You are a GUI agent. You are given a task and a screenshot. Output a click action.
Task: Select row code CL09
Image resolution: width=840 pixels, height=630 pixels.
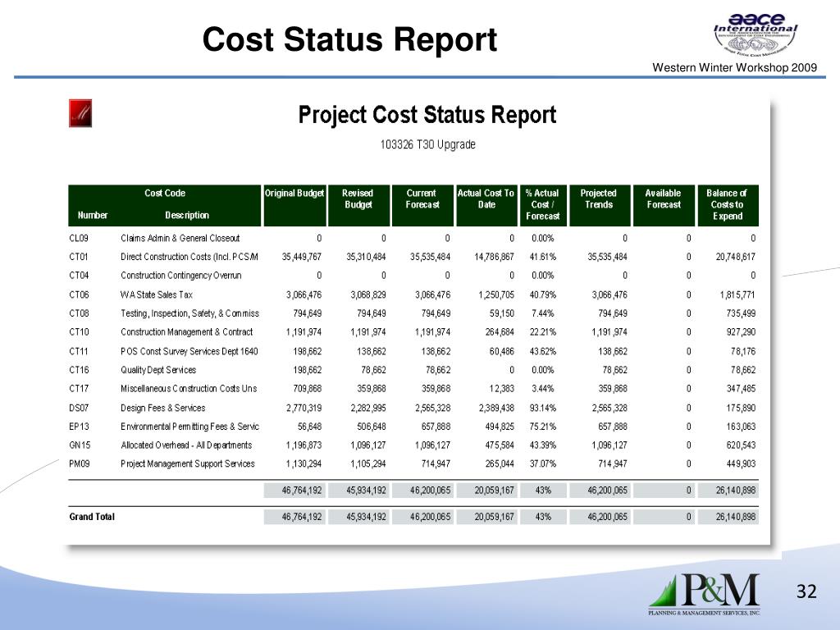(x=79, y=238)
